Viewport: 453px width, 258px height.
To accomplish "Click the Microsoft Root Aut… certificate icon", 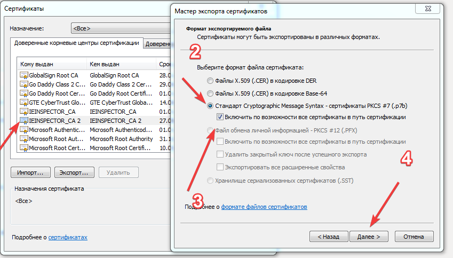I will click(x=23, y=139).
